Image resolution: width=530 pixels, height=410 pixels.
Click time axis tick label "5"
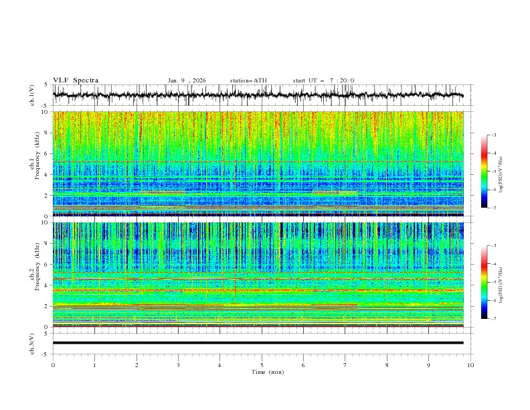pyautogui.click(x=262, y=365)
